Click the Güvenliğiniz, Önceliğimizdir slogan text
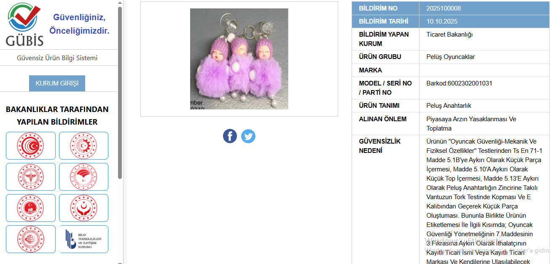Image resolution: width=551 pixels, height=264 pixels. [79, 24]
